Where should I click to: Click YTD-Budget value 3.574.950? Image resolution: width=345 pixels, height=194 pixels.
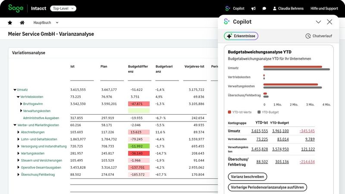(x=280, y=149)
